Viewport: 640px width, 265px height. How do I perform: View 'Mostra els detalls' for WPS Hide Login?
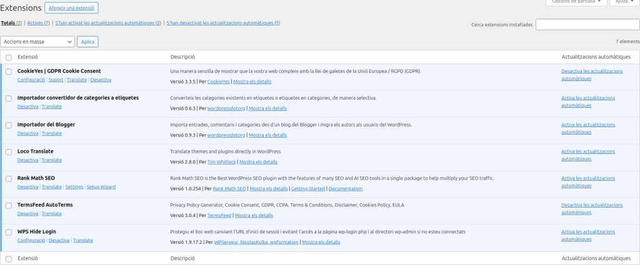(321, 243)
